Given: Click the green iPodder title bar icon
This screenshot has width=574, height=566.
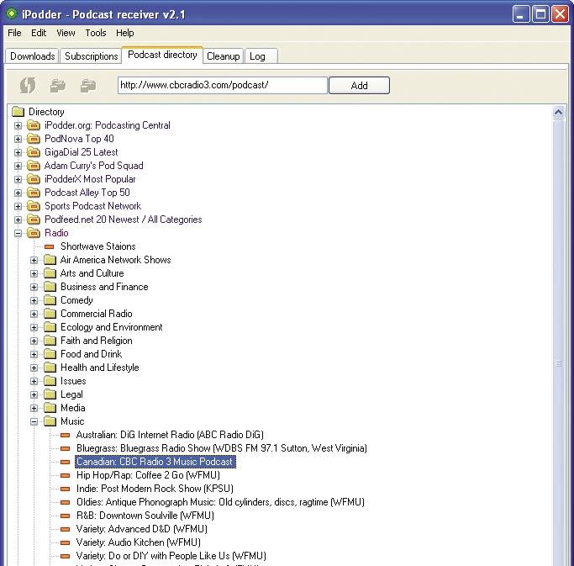Looking at the screenshot, I should click(12, 14).
